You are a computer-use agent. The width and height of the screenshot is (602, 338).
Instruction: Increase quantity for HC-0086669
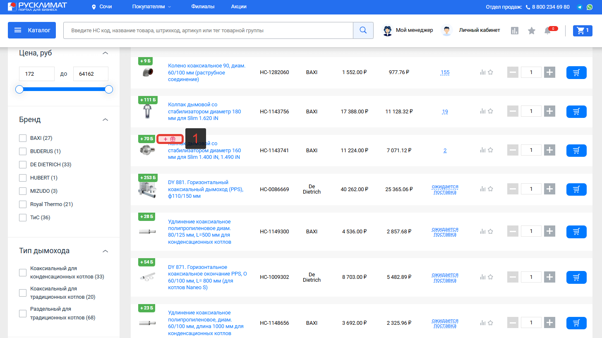pyautogui.click(x=549, y=189)
